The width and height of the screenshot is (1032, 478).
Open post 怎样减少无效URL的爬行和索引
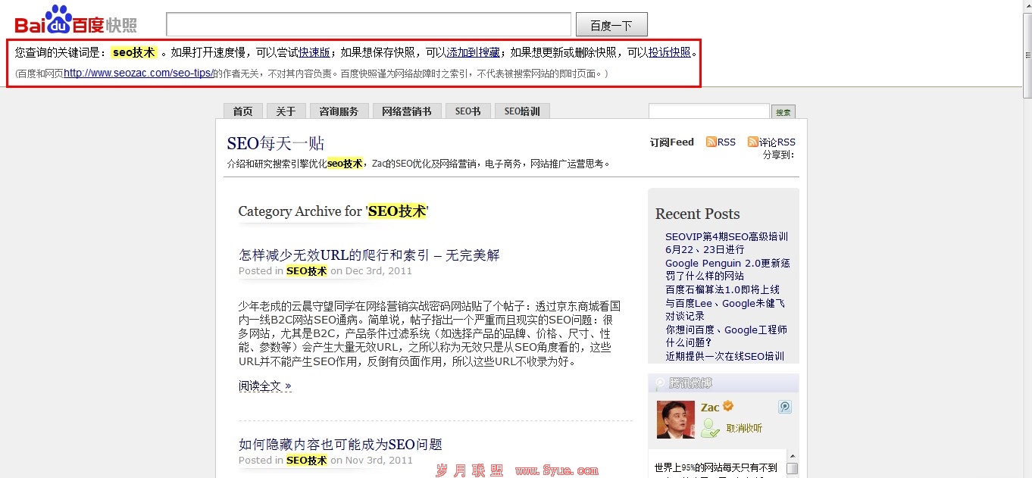pos(369,255)
